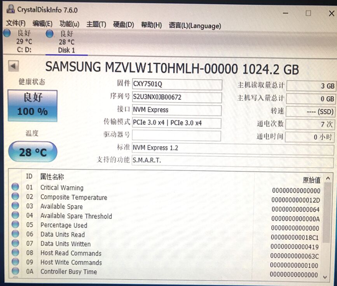Click the Disk 1 status orb
Image resolution: width=337 pixels, height=286 pixels.
(x=50, y=34)
